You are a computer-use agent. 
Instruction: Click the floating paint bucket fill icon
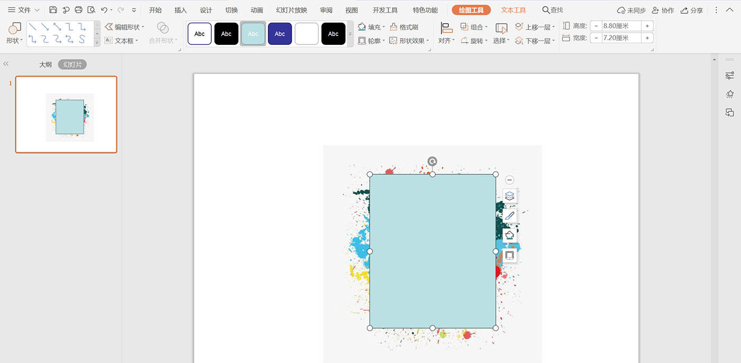(x=510, y=236)
